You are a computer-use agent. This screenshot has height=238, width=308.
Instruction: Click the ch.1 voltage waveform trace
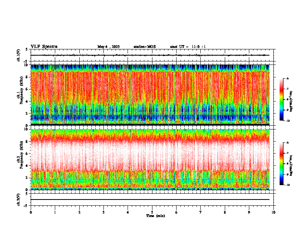(150, 55)
